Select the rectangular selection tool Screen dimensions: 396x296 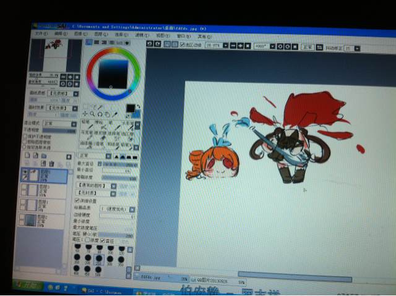pos(85,107)
